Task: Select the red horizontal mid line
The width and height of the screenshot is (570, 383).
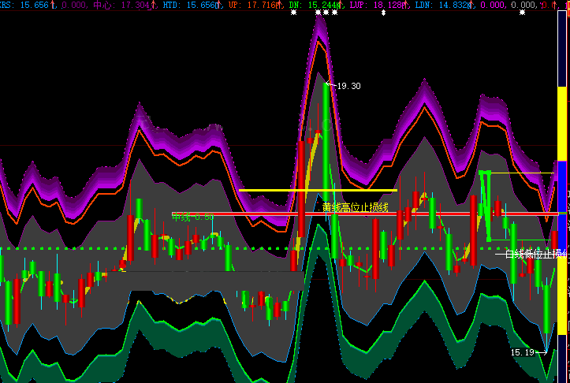Action: coord(365,214)
